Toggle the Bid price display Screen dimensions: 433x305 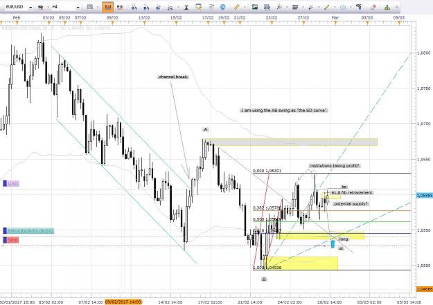107,7
